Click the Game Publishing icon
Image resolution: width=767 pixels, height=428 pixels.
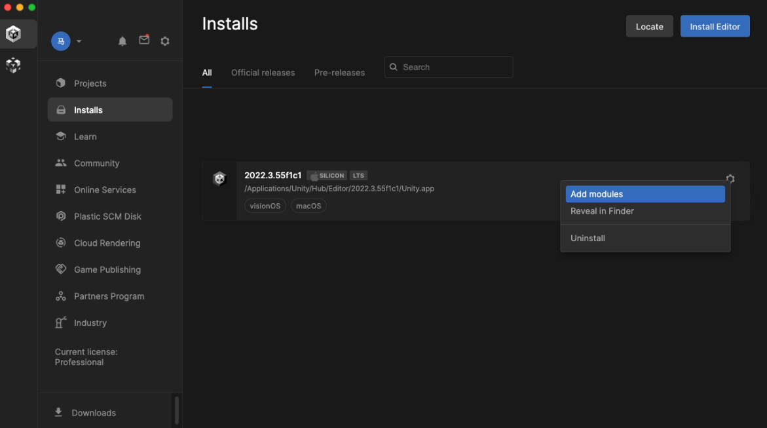(61, 269)
